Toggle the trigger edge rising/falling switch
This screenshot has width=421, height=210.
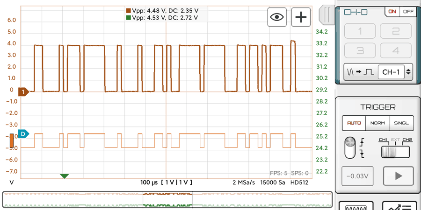[x=350, y=148]
